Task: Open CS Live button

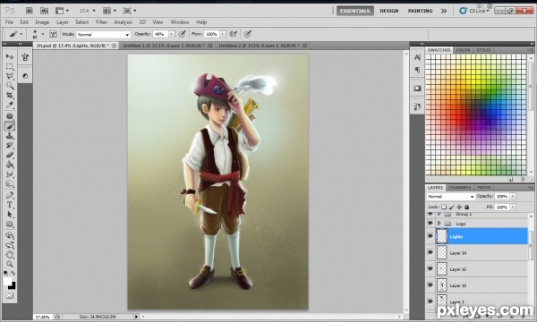Action: tap(474, 11)
